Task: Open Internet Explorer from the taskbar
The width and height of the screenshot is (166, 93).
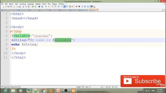Action: point(6,91)
